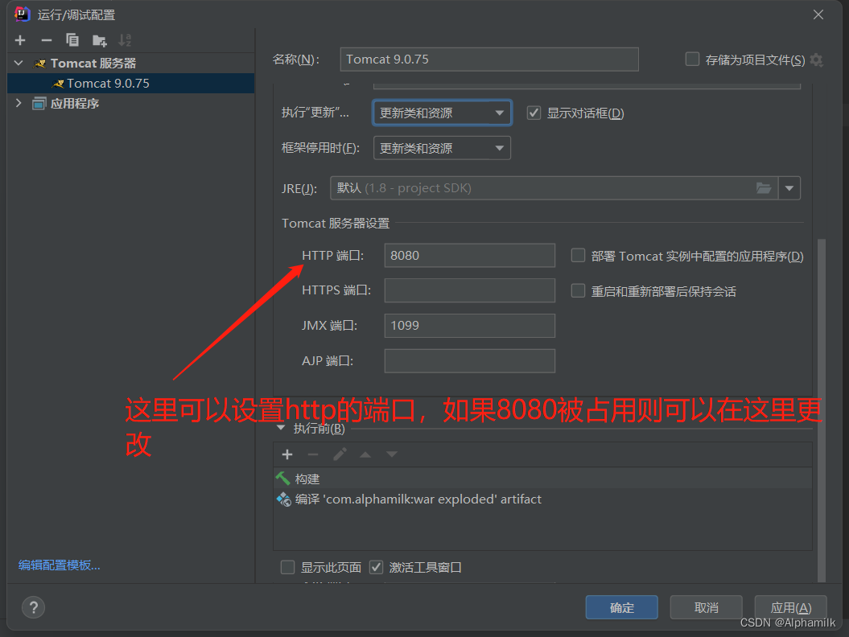The height and width of the screenshot is (637, 849).
Task: Open the settings gear beside store-as-project-file
Action: (x=817, y=60)
